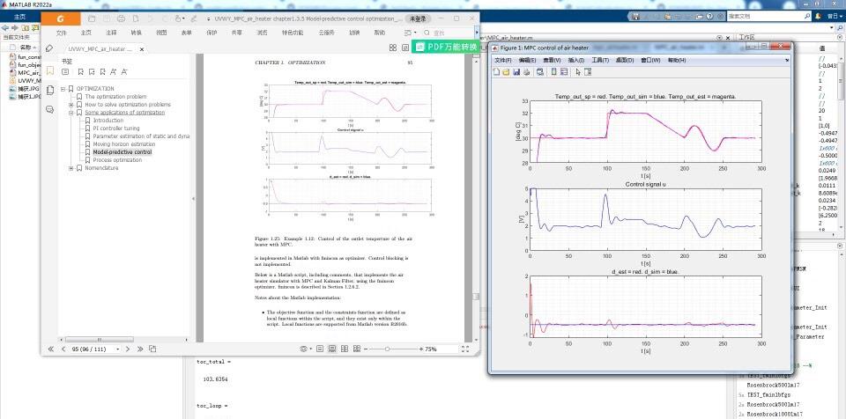The width and height of the screenshot is (846, 419).
Task: Click the PDF zoom slider handle
Action: pyautogui.click(x=387, y=349)
